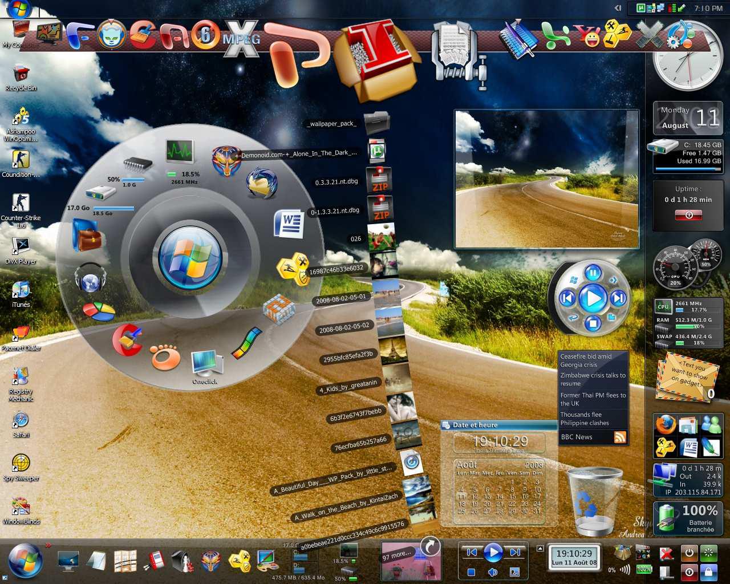Click the C: drive usage bar gadget

688,155
